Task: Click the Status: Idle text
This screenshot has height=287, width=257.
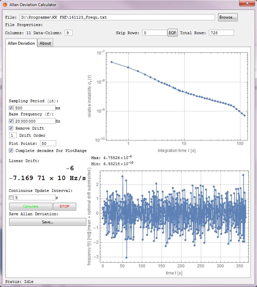Action: click(19, 282)
